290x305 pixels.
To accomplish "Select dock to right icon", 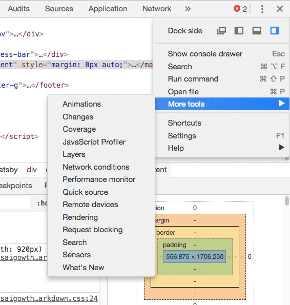I will tap(275, 31).
